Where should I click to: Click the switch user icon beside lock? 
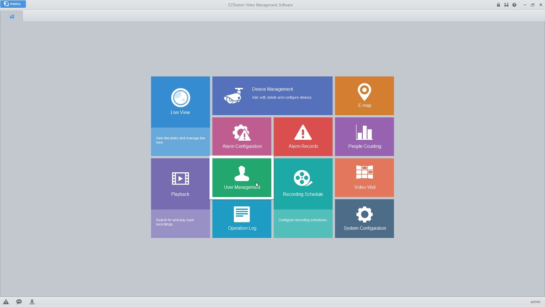click(x=506, y=5)
